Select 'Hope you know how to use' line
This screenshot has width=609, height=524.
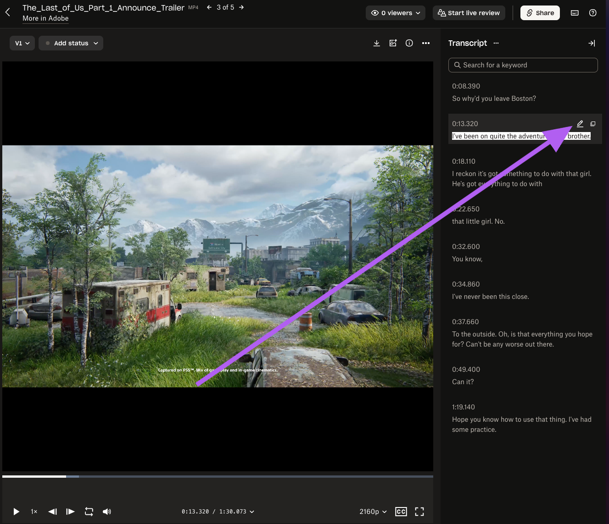point(522,425)
